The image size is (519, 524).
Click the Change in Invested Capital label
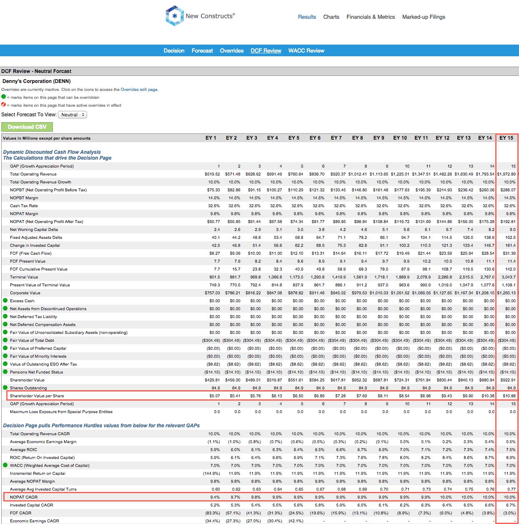tap(35, 246)
